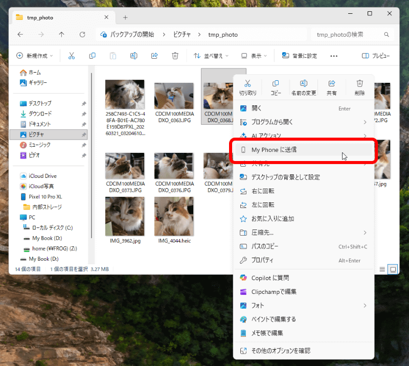Open home (\\FROG) (Z:) network drive
The image size is (409, 366).
click(x=49, y=248)
